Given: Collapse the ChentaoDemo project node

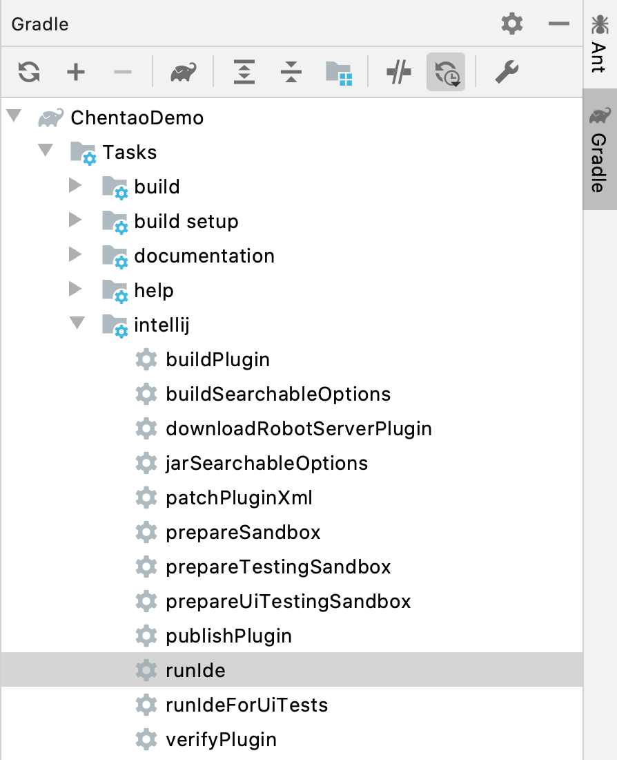Looking at the screenshot, I should 14,117.
